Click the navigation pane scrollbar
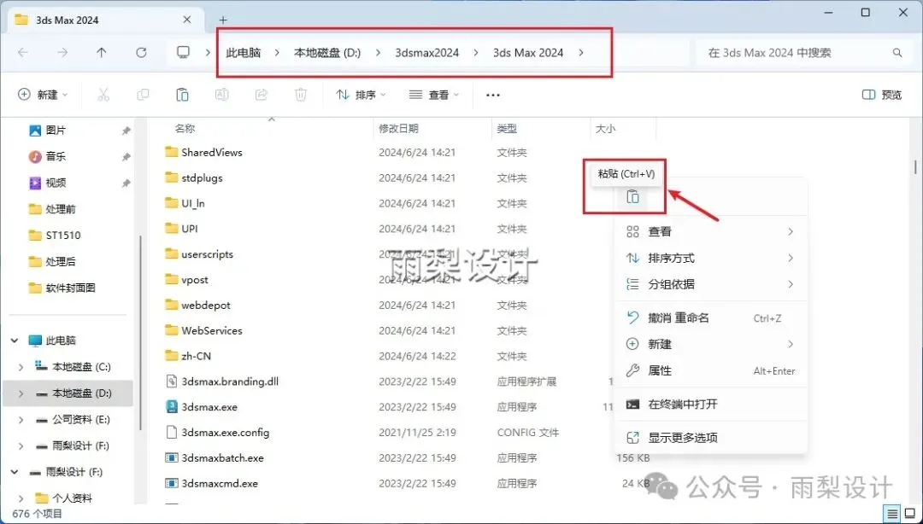 tap(140, 332)
